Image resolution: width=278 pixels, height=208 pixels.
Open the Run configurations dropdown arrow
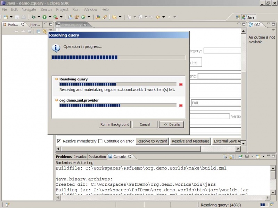50,17
